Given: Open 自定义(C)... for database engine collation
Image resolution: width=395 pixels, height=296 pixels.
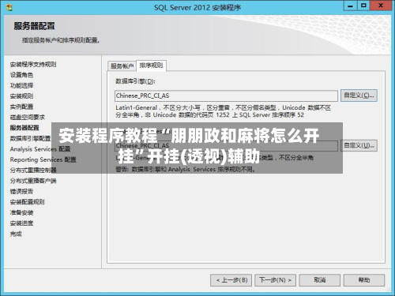Looking at the screenshot, I should [x=359, y=96].
